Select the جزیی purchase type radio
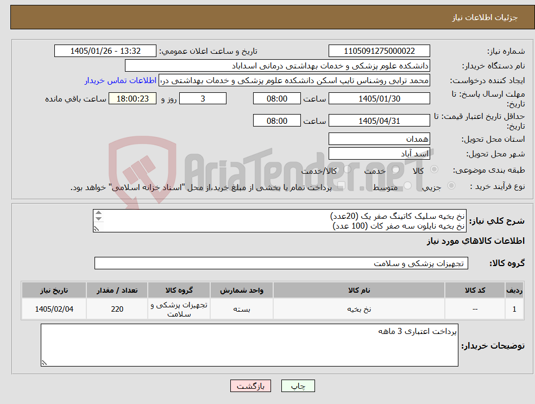 pos(451,186)
